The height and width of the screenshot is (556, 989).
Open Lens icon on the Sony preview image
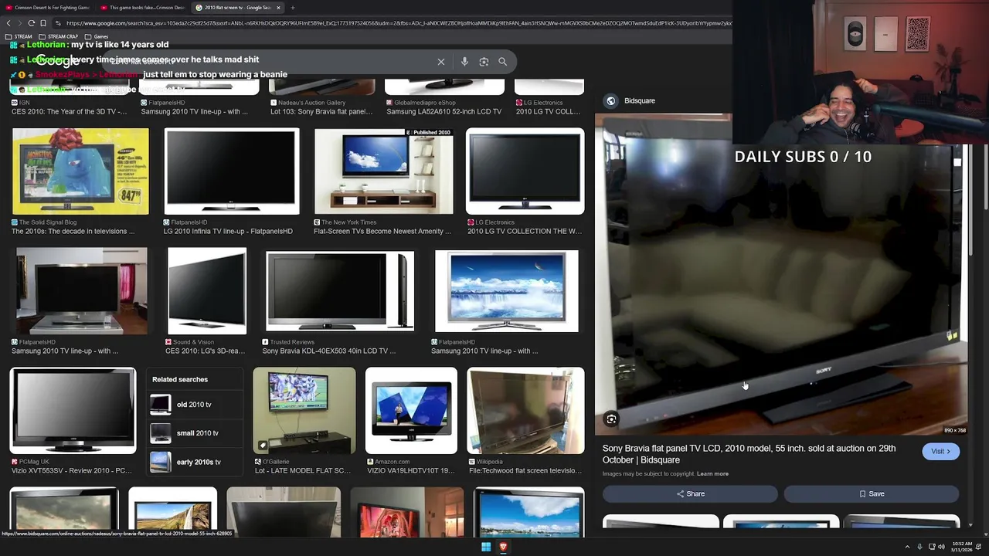pos(611,419)
